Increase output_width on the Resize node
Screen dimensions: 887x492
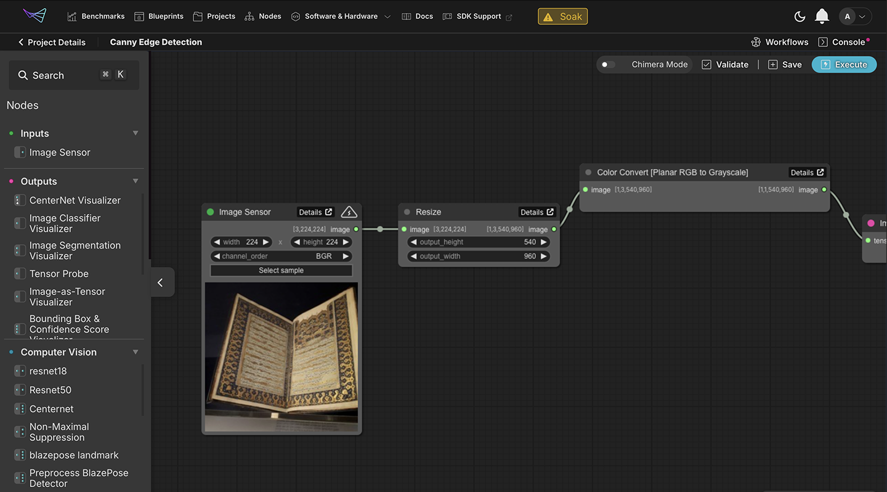click(x=543, y=256)
